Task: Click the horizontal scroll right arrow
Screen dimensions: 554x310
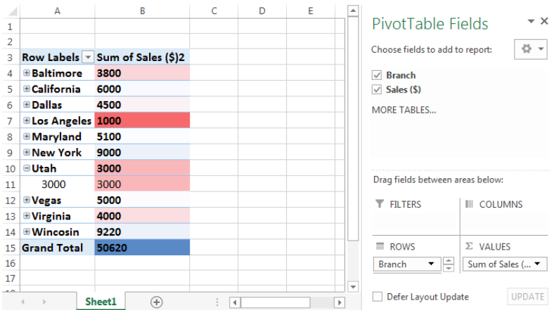Action: [x=340, y=302]
